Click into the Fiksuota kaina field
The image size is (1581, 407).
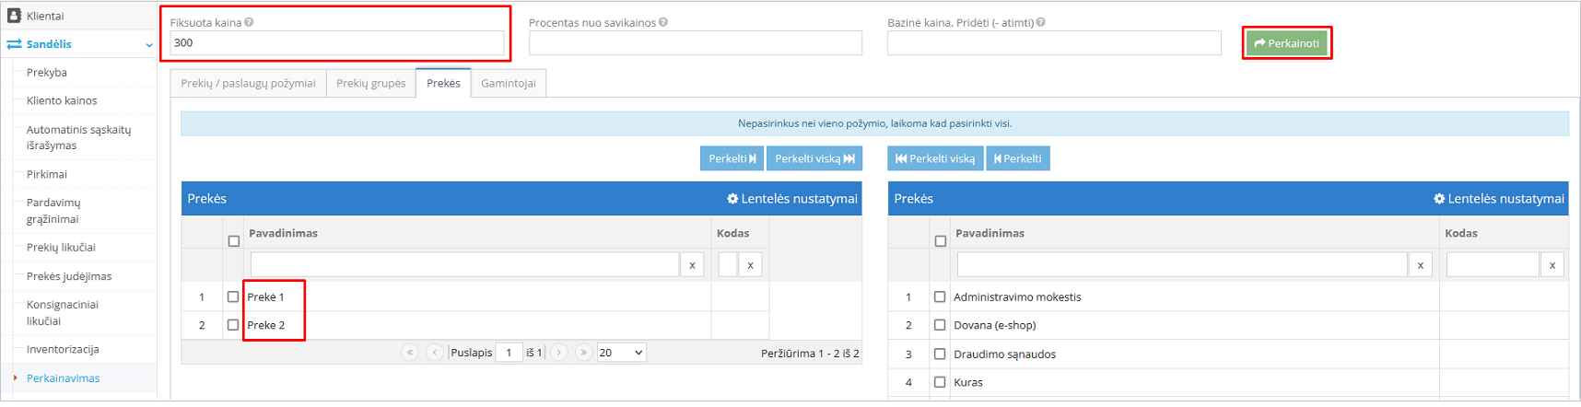(336, 43)
